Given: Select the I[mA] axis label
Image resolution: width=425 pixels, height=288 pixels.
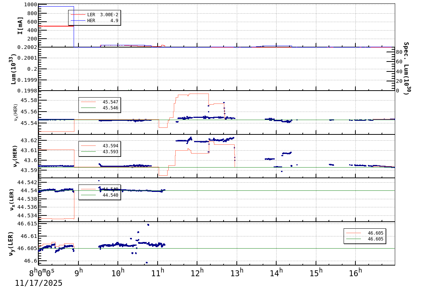Looking at the screenshot, I should click(x=20, y=26).
